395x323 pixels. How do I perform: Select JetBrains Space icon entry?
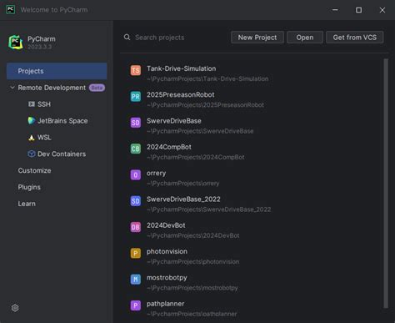[32, 121]
